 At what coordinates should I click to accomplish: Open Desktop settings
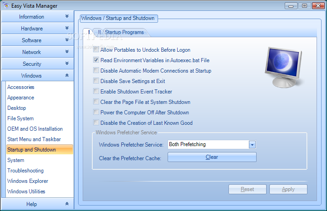[x=17, y=108]
